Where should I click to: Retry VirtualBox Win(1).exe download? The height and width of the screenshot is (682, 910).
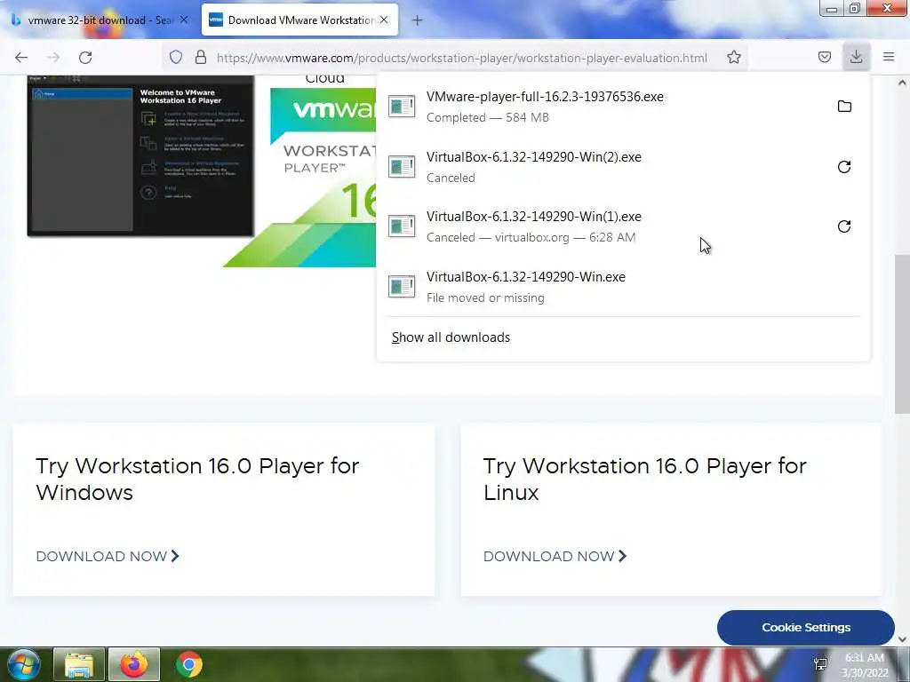tap(844, 226)
